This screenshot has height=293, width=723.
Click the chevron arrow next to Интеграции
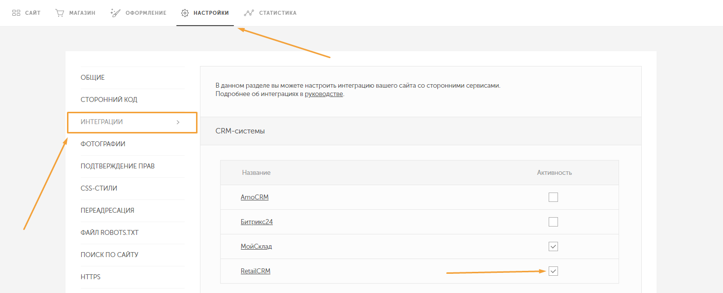pyautogui.click(x=178, y=122)
